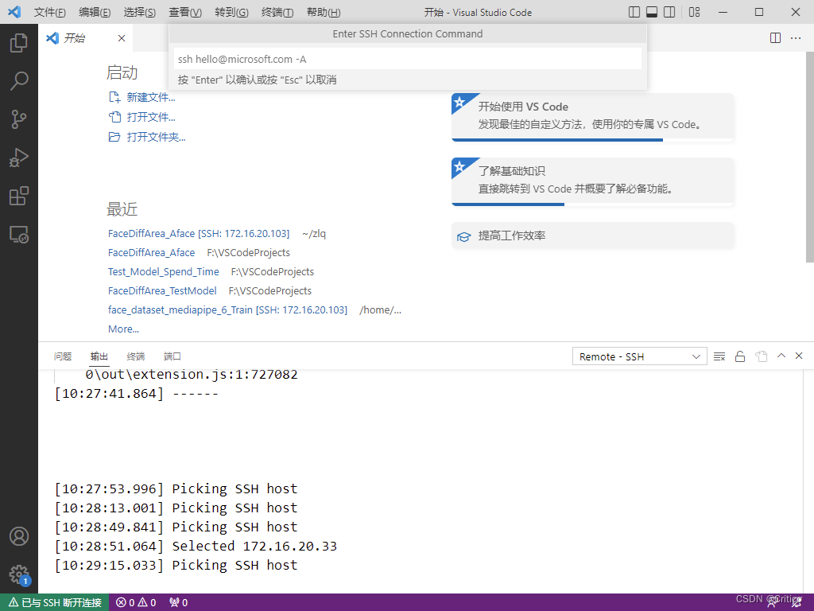
Task: Click the More... recent link
Action: (123, 329)
